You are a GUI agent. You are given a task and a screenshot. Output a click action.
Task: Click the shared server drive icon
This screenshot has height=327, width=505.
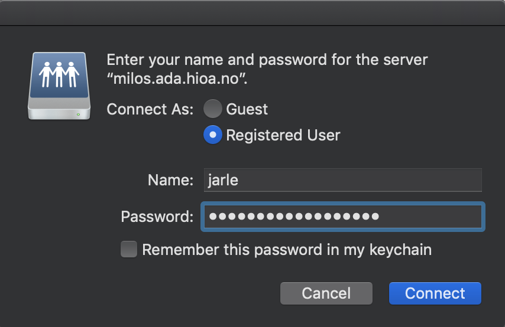point(59,86)
